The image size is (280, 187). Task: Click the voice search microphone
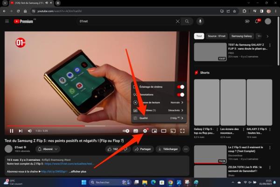200,21
